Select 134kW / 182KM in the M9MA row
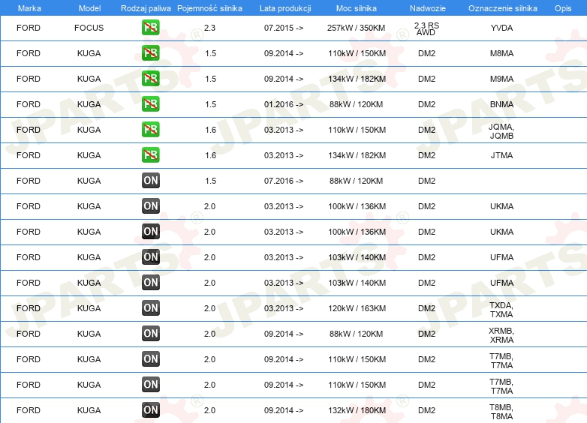 [357, 79]
